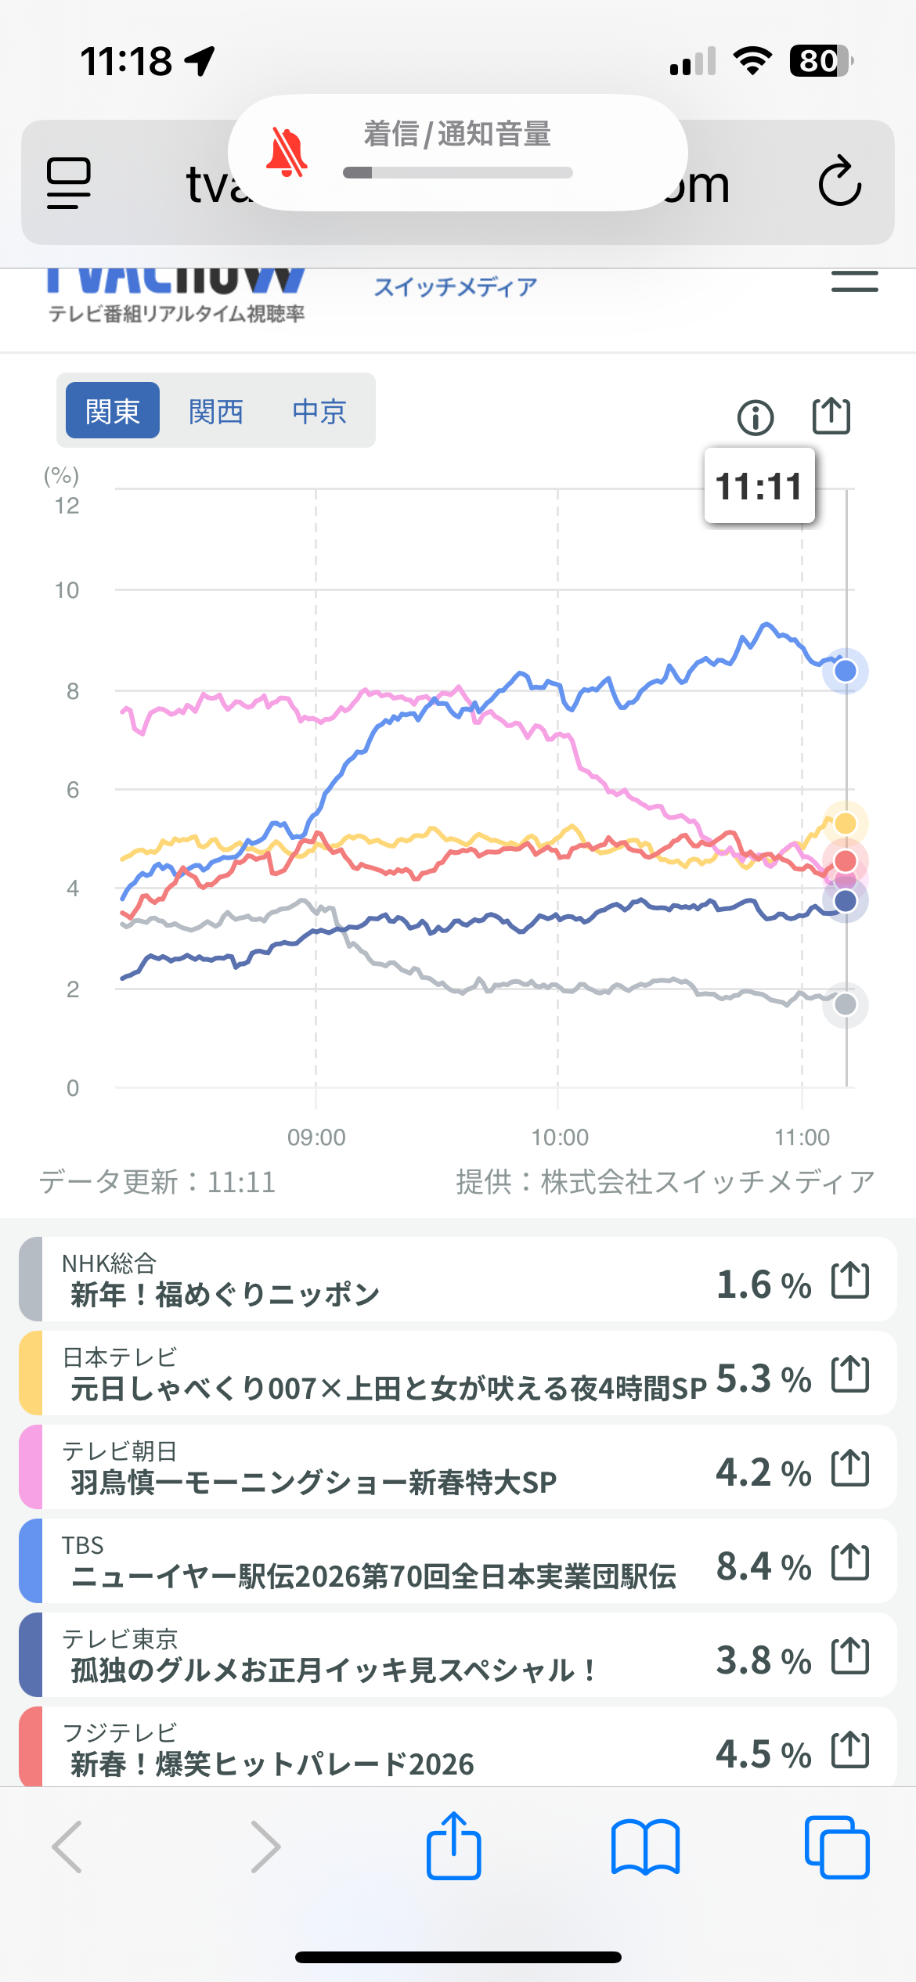The width and height of the screenshot is (916, 1982).
Task: Share the フジテレビ program rating
Action: click(x=850, y=1750)
